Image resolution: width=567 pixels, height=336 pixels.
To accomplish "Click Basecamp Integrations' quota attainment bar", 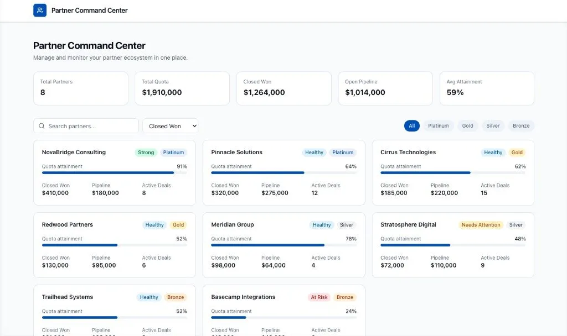I will [x=284, y=318].
